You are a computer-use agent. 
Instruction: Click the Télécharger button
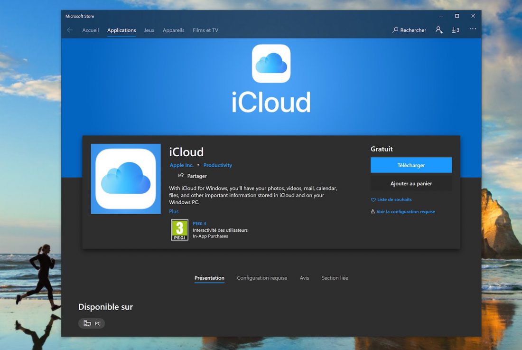tap(411, 165)
